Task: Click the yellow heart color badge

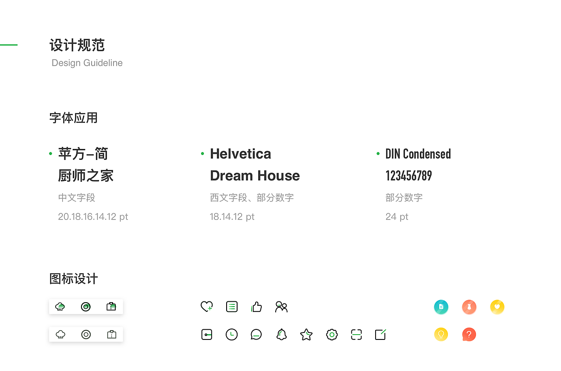Action: tap(497, 307)
